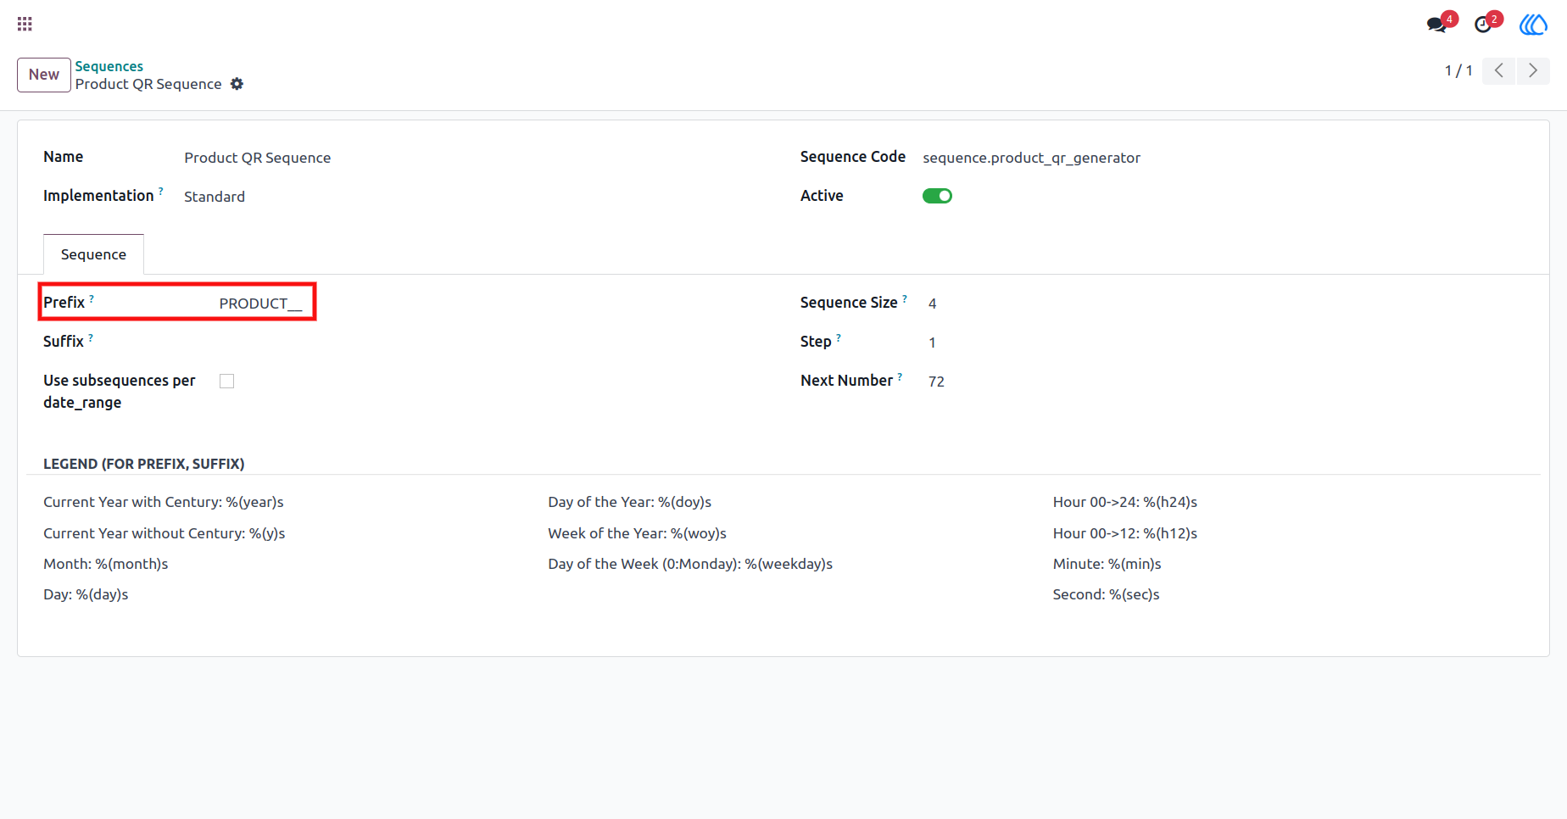1567x819 pixels.
Task: Click the legend text 'Hour 00->12: %(h12)s'
Action: 1125,533
